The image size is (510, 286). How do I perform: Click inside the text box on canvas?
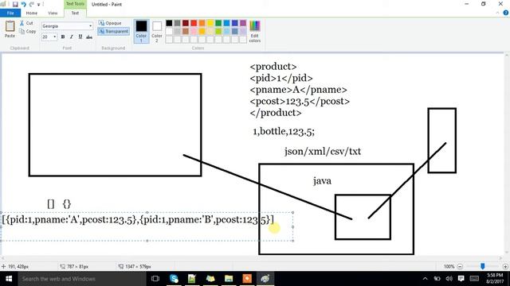tap(147, 226)
